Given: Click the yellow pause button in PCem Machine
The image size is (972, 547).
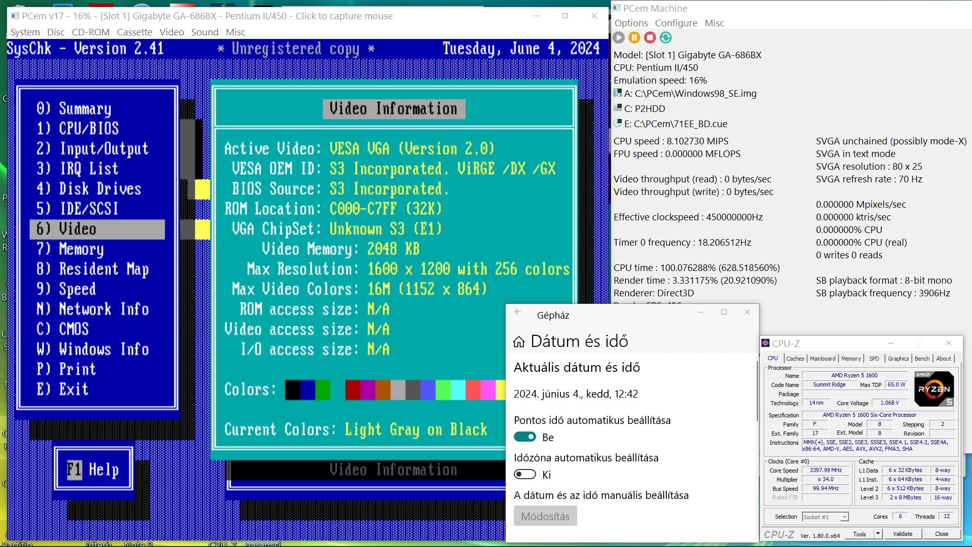Looking at the screenshot, I should click(x=634, y=37).
